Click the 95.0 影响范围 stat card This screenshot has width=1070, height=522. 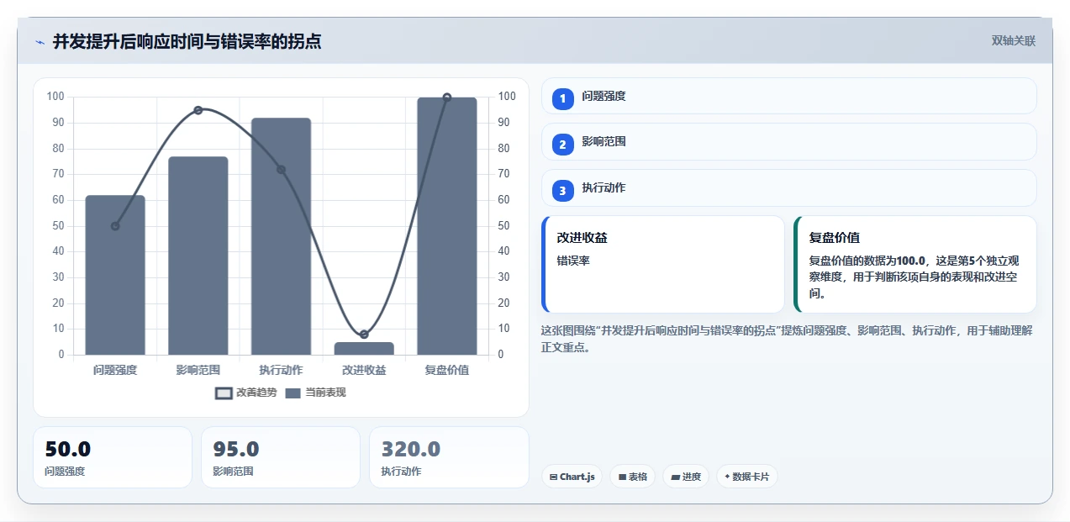pos(281,457)
